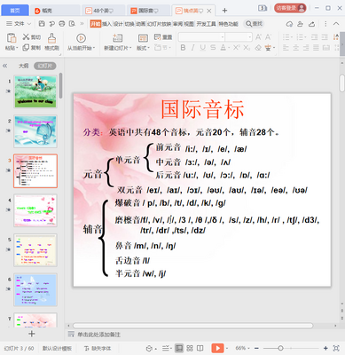The image size is (345, 355).
Task: Click the zoom out minus button
Action: point(256,348)
